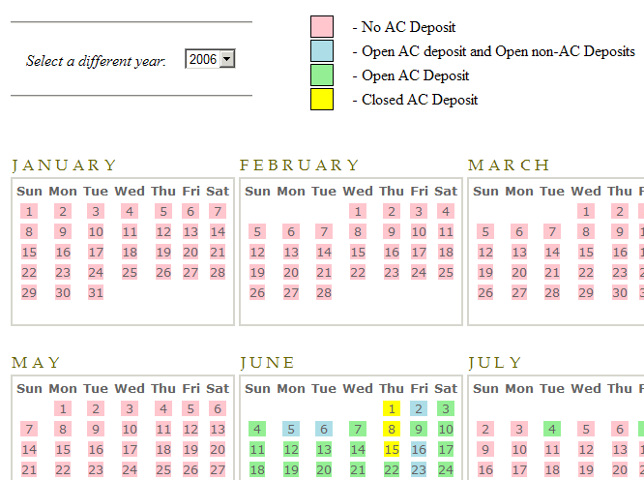The height and width of the screenshot is (480, 644).
Task: Choose green June 24 date
Action: point(446,469)
